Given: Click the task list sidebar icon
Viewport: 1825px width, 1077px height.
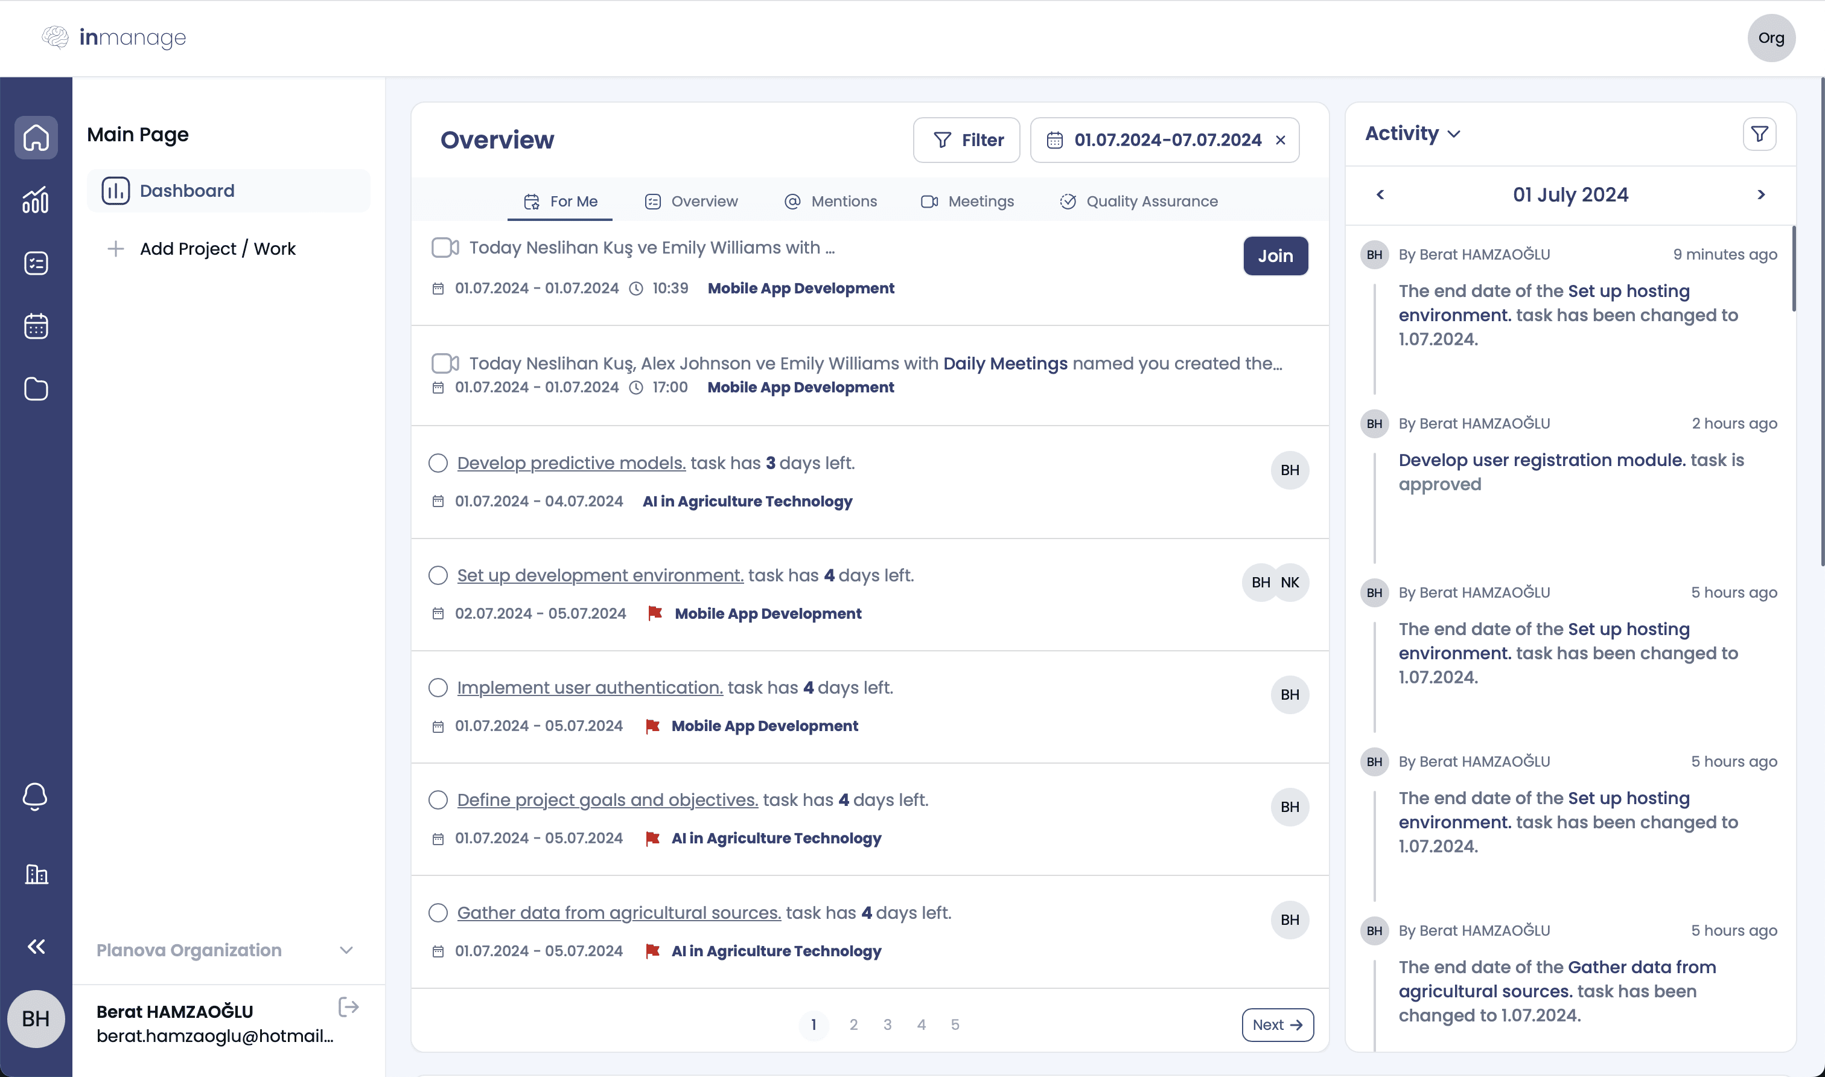Looking at the screenshot, I should coord(36,263).
